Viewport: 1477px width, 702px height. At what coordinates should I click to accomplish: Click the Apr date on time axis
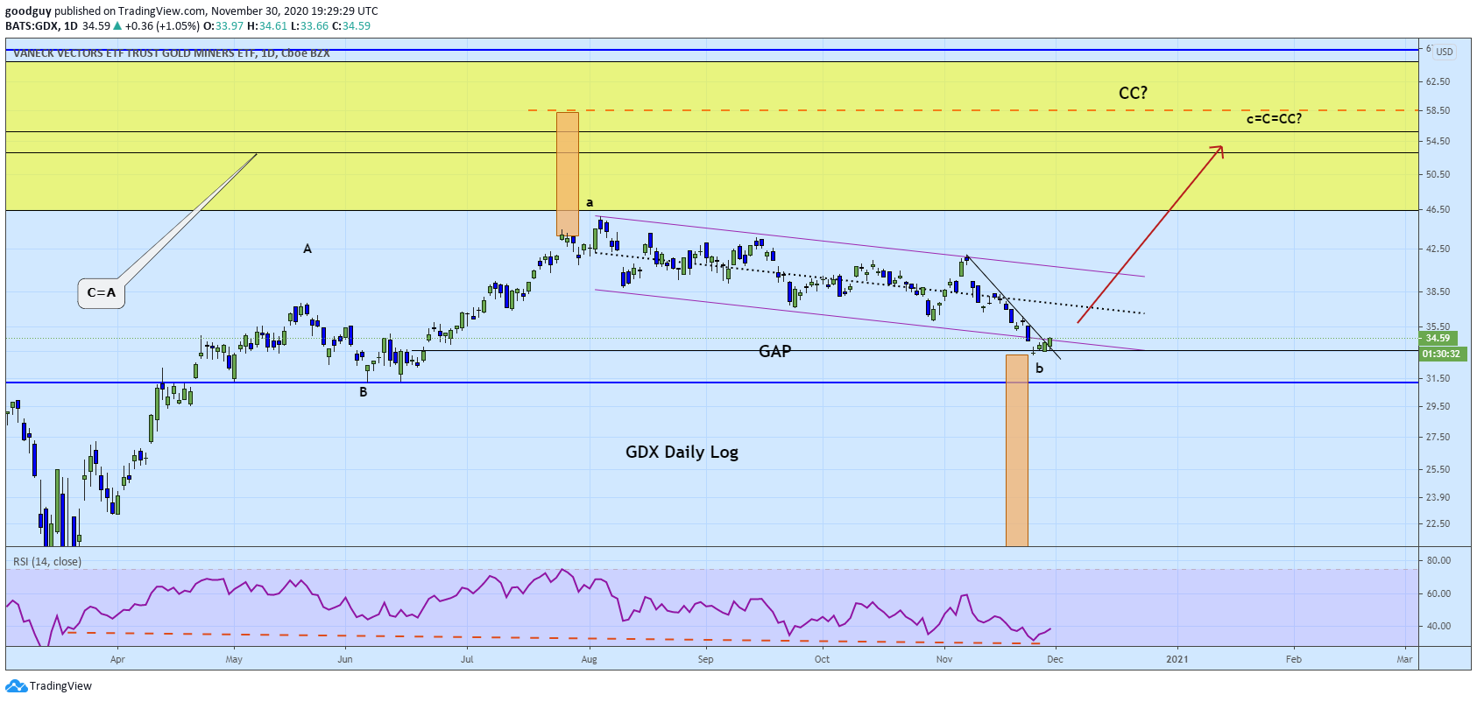coord(117,659)
